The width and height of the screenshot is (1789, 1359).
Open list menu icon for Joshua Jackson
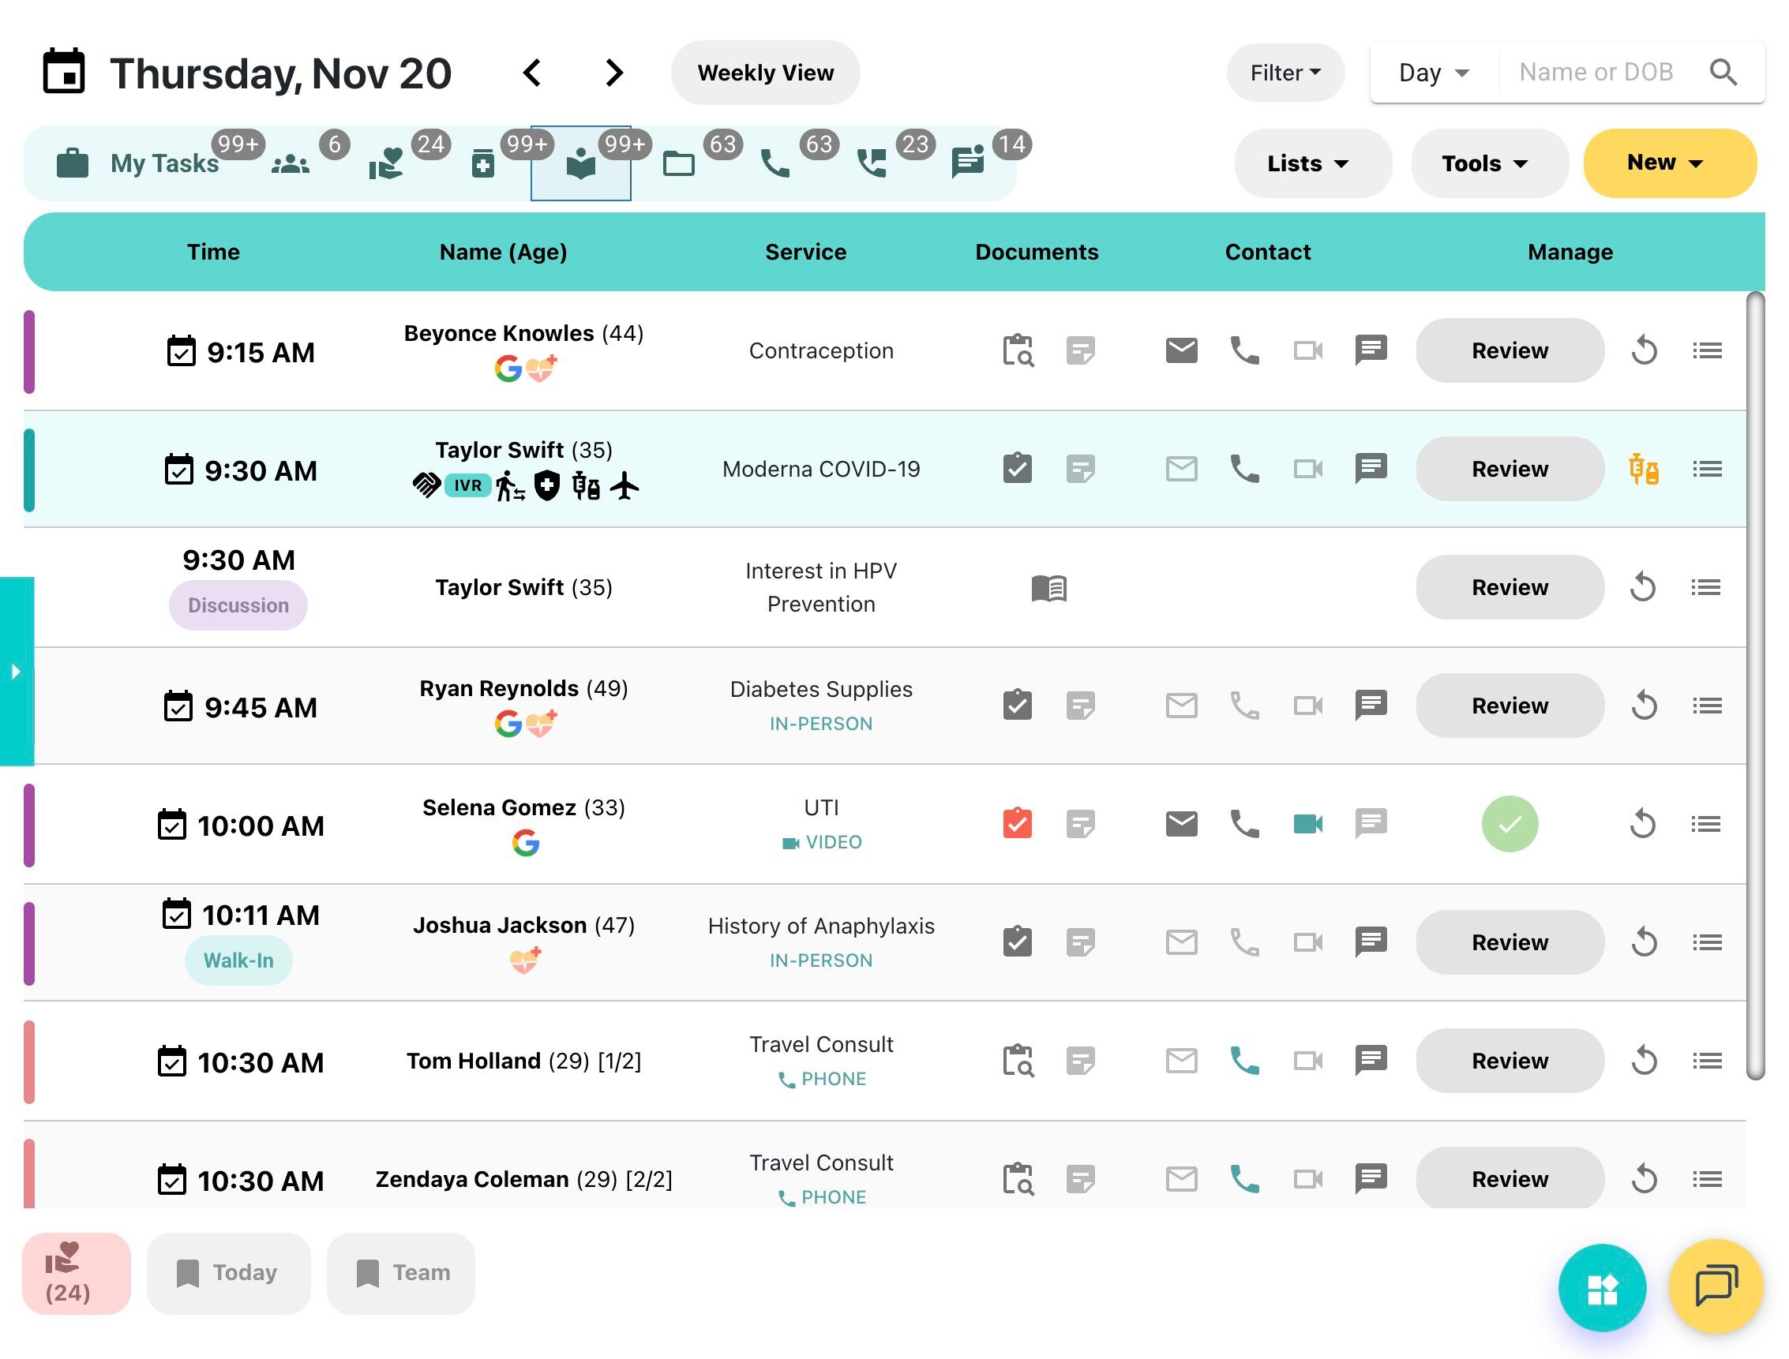1705,942
